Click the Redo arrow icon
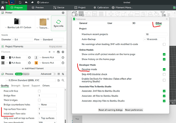The width and height of the screenshot is (176, 123). coord(32,2)
